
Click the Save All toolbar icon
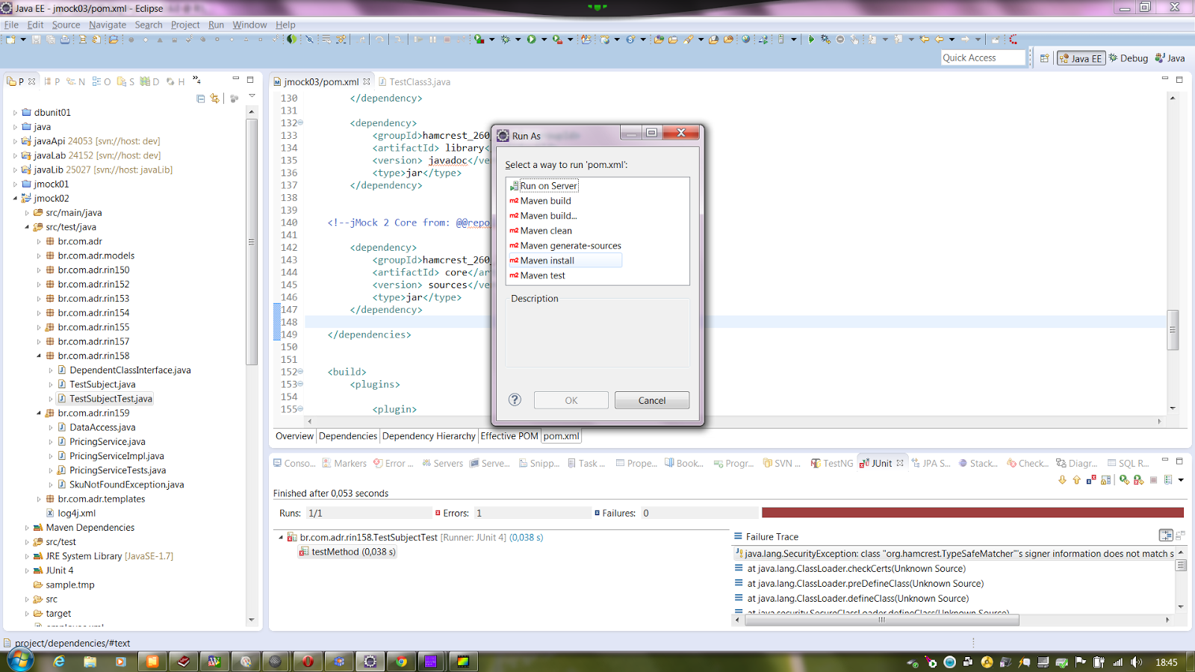point(51,40)
